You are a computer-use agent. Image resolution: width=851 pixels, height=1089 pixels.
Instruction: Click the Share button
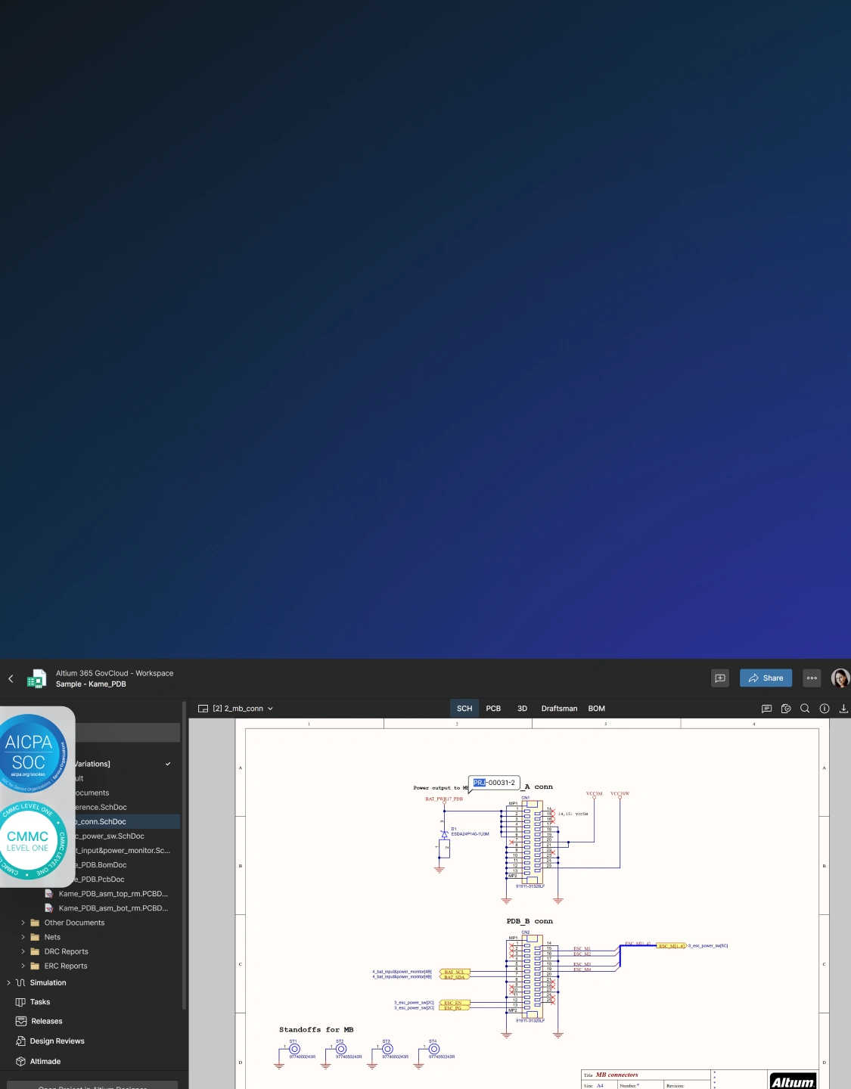[x=766, y=678]
